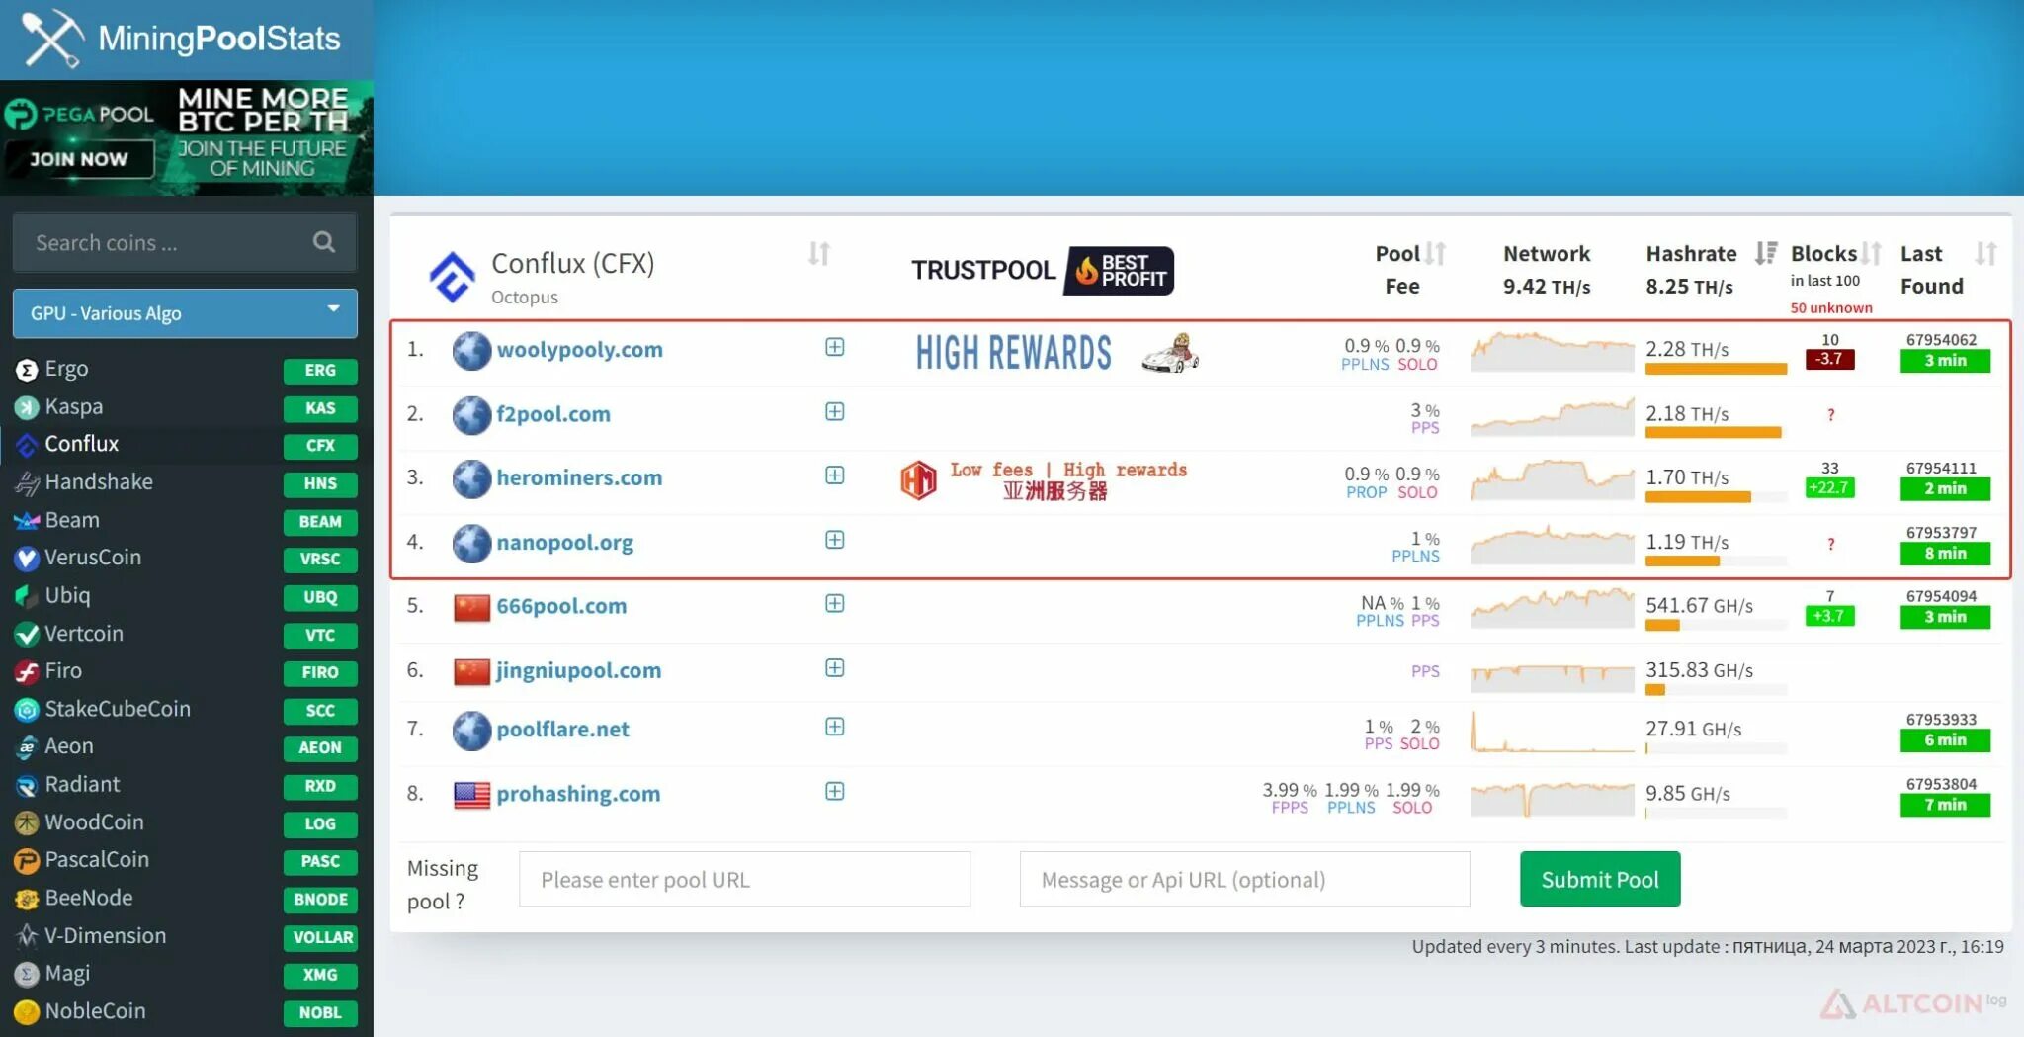Expand details for herominers.com with plus icon
The image size is (2024, 1037).
(x=835, y=475)
